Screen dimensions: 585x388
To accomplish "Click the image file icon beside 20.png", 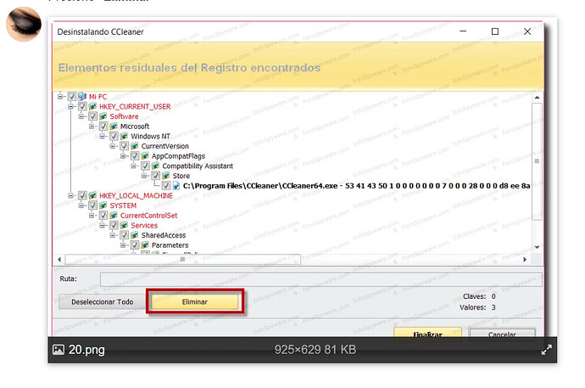I will click(x=58, y=350).
